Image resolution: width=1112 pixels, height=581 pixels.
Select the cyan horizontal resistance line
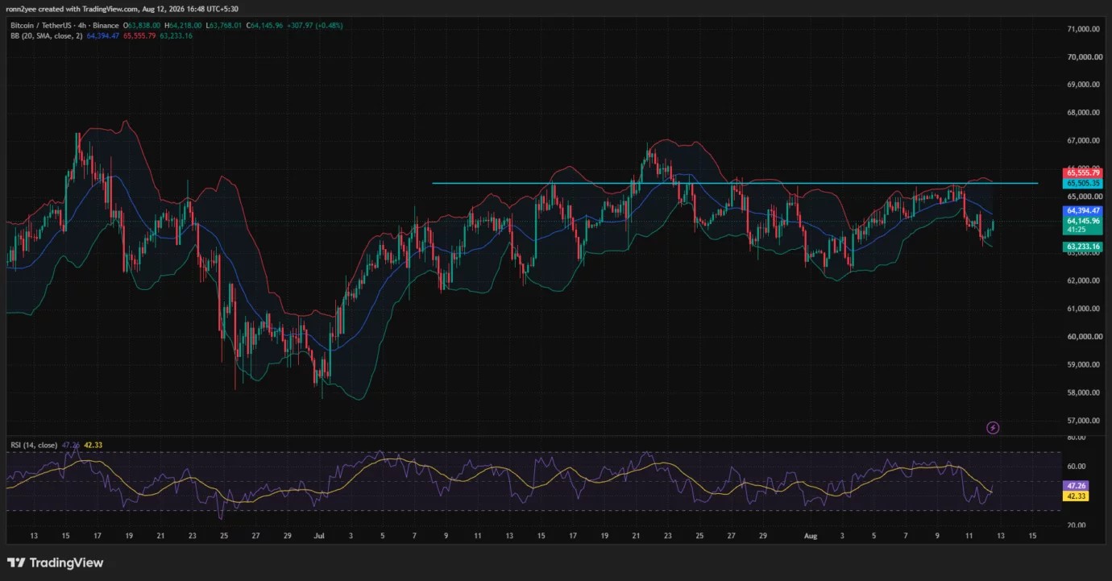[x=735, y=183]
